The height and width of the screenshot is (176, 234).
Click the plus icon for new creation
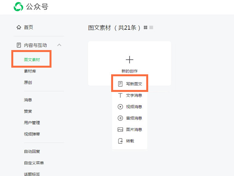pos(129,59)
